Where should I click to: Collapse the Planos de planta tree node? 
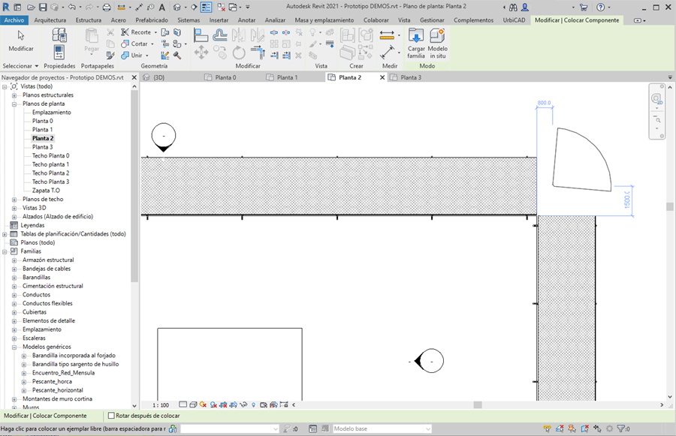tap(14, 104)
